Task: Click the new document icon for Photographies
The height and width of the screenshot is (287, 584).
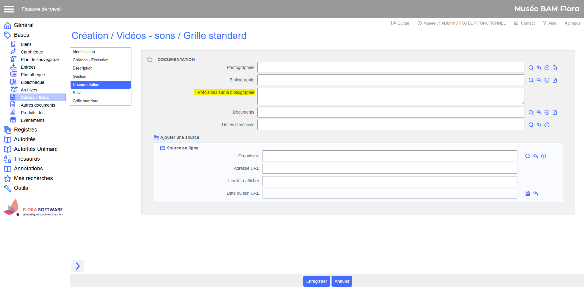Action: [x=554, y=68]
